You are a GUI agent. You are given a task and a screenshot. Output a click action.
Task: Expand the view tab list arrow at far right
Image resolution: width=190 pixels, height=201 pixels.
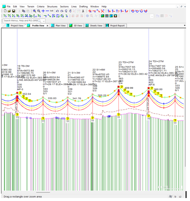tap(185, 26)
